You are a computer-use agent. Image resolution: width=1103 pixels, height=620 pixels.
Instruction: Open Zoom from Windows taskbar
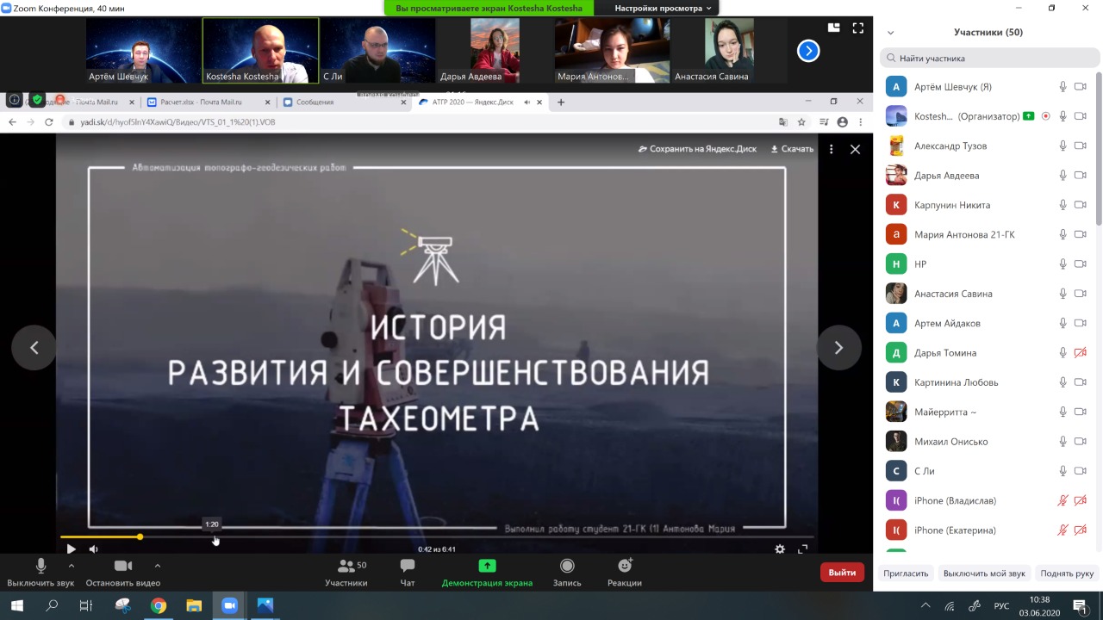[x=229, y=605]
